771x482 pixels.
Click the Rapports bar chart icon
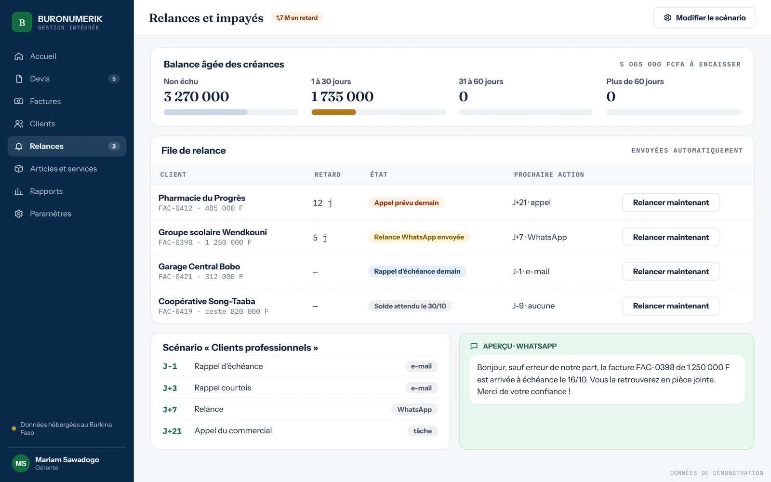pos(19,191)
